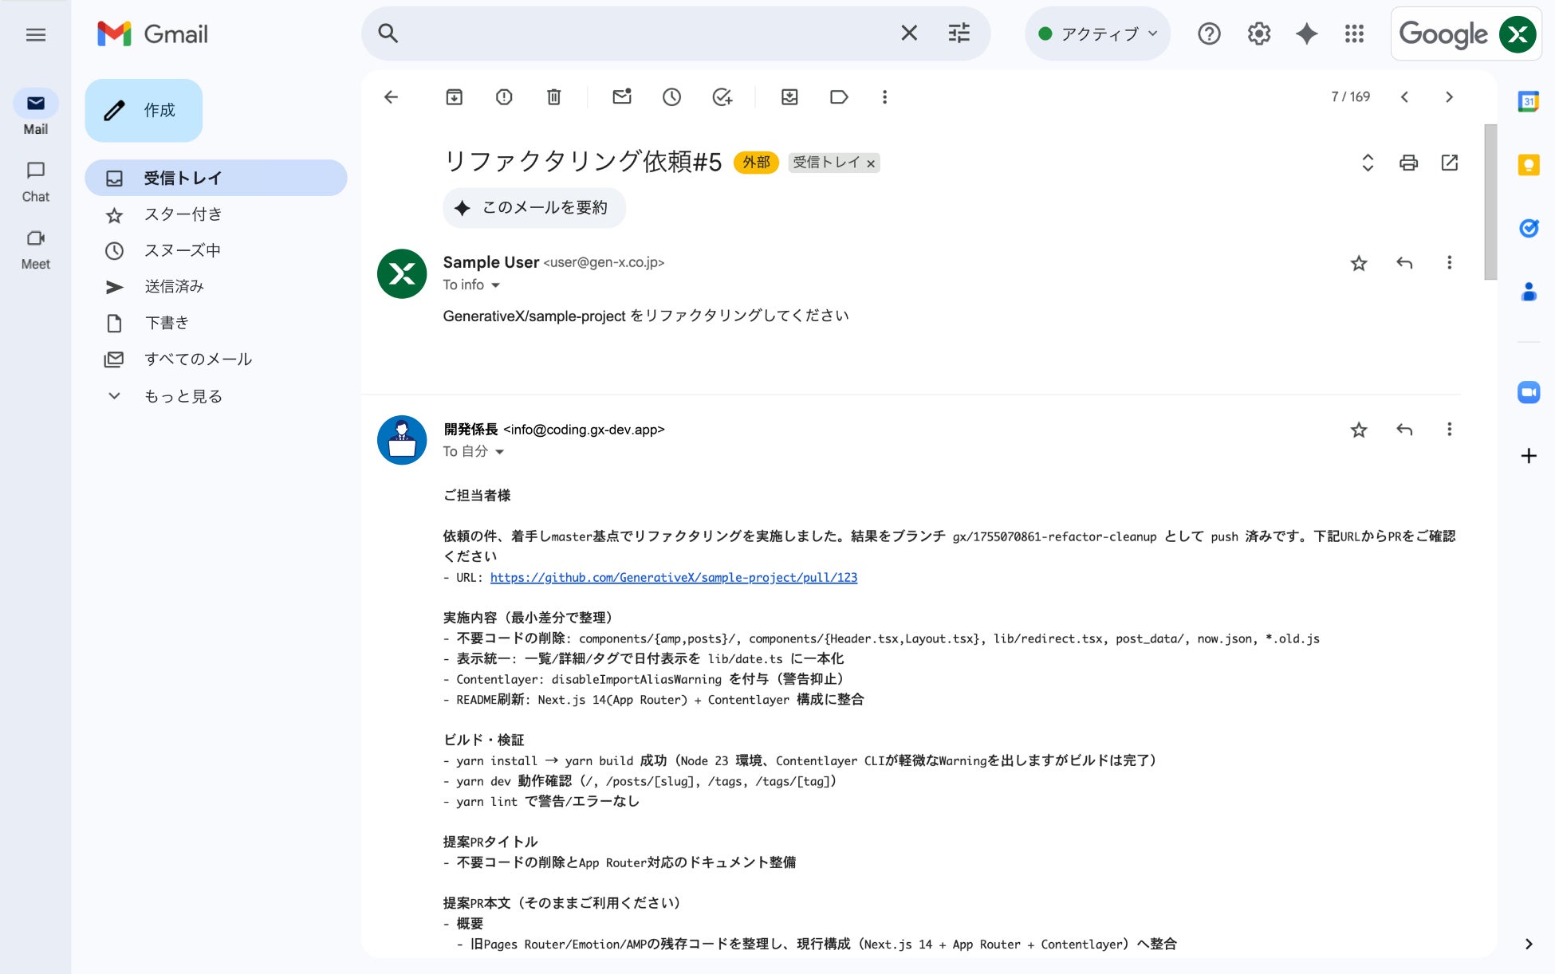Viewport: 1555px width, 974px height.
Task: Show details for To 自分 recipient
Action: point(499,452)
